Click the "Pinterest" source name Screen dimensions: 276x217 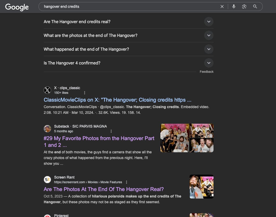point(61,215)
